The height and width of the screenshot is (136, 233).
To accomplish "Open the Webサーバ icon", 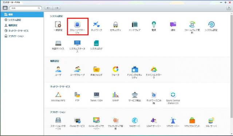I will click(135, 120).
